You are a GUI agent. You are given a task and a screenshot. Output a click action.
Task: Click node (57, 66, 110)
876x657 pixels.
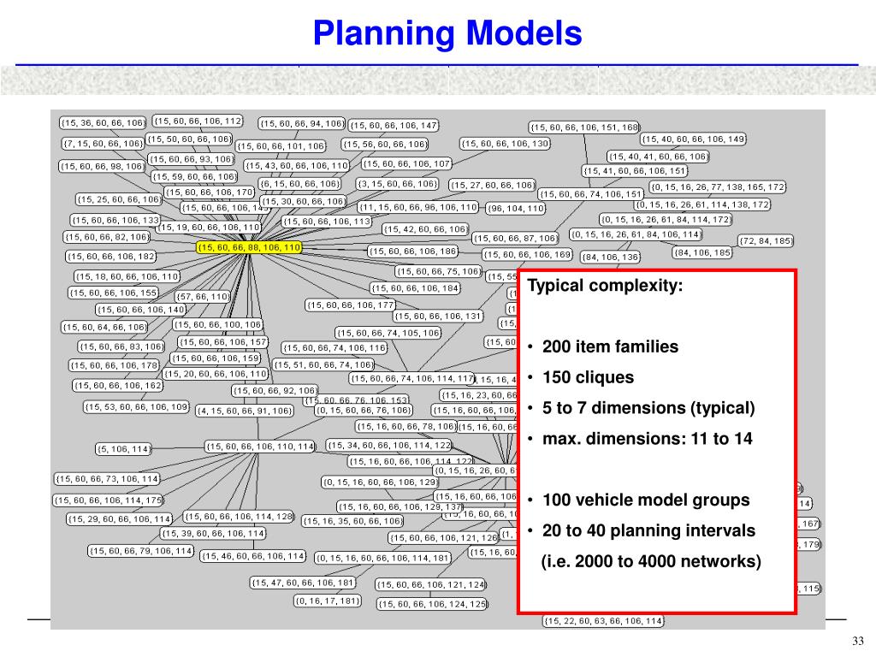pos(202,297)
